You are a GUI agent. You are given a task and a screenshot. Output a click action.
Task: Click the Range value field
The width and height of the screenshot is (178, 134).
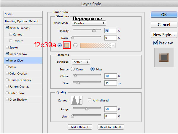coord(110,109)
